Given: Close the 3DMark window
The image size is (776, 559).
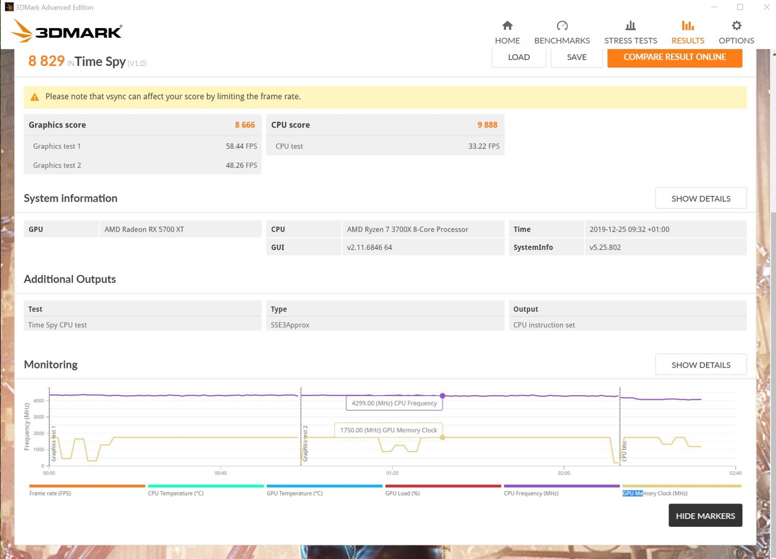Looking at the screenshot, I should click(766, 7).
